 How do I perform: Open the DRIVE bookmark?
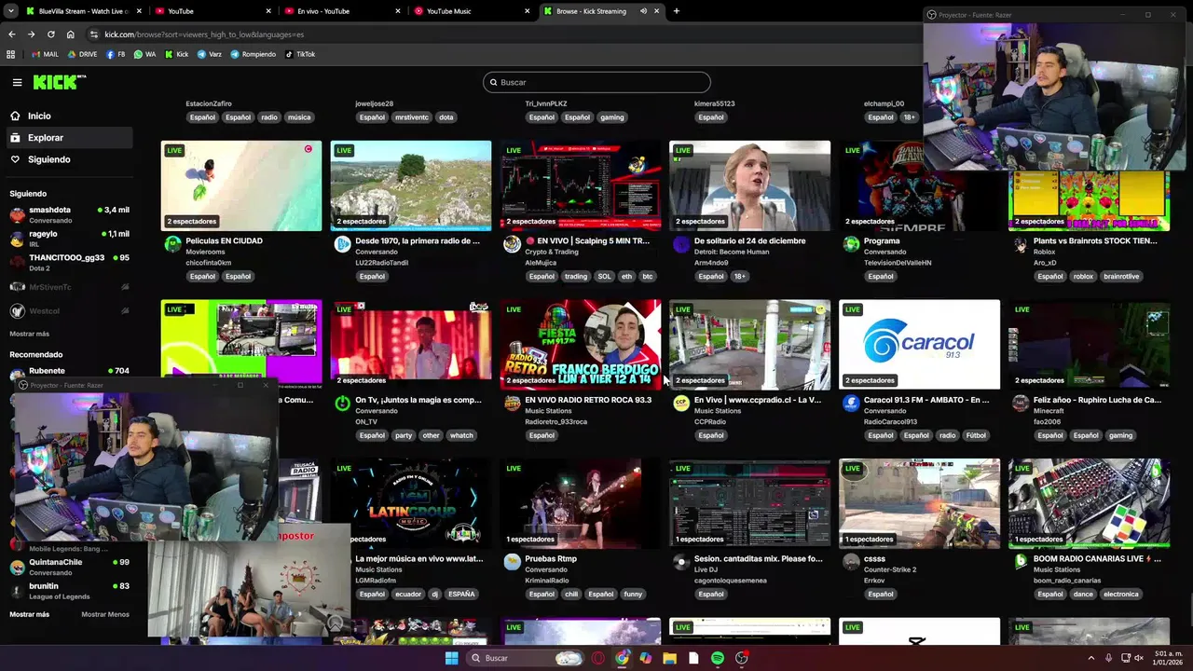point(82,54)
